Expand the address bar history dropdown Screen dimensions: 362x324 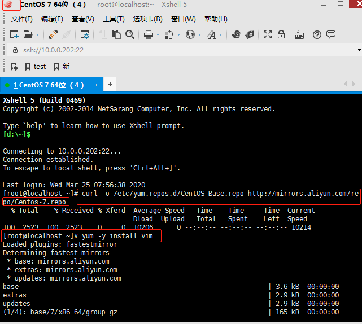tap(359, 50)
